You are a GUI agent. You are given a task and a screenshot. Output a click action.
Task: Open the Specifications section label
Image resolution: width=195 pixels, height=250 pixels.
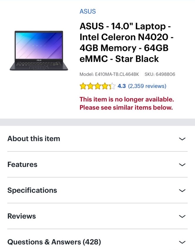point(32,190)
